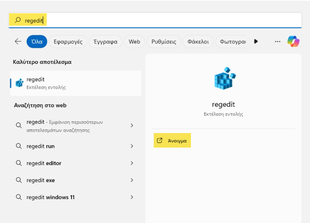This screenshot has height=223, width=310.
Task: Select the regedit exe web suggestion
Action: coord(75,180)
